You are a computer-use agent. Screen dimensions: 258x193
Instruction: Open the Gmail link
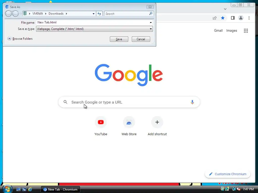(x=218, y=30)
